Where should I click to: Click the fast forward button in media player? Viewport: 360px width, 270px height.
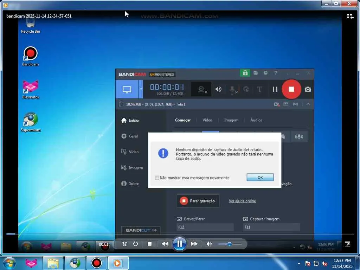click(194, 244)
